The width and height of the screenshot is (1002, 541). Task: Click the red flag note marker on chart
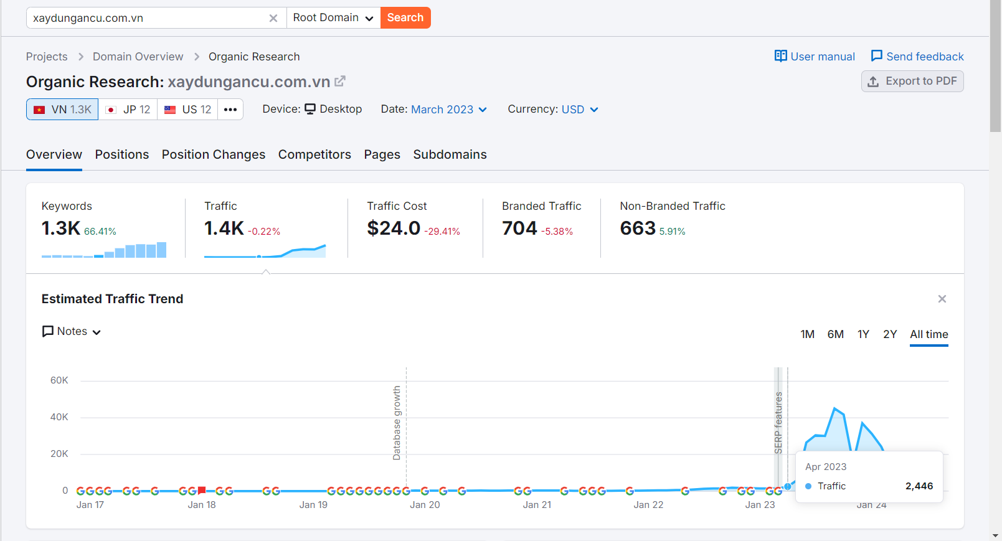click(202, 491)
